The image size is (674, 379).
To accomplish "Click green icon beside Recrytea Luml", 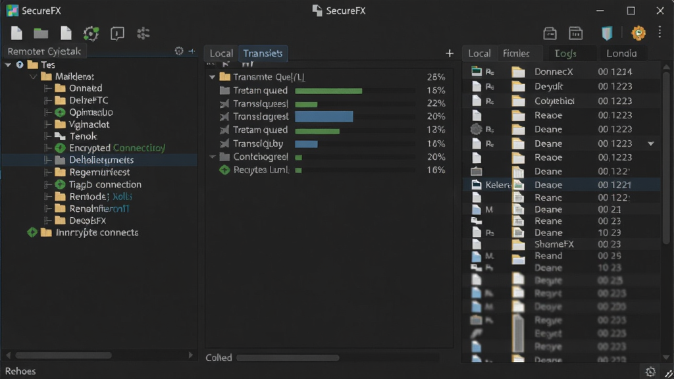I will [x=224, y=170].
